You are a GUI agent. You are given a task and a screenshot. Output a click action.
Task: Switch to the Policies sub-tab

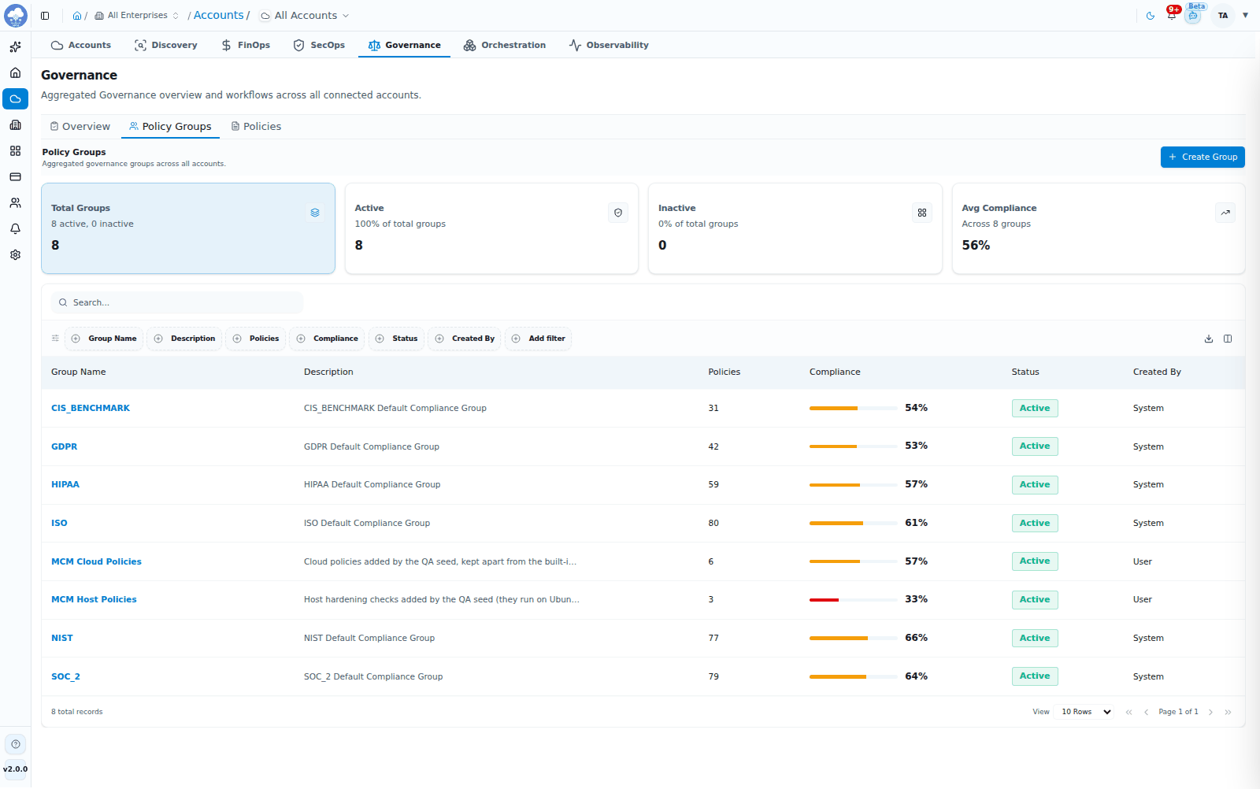coord(256,127)
